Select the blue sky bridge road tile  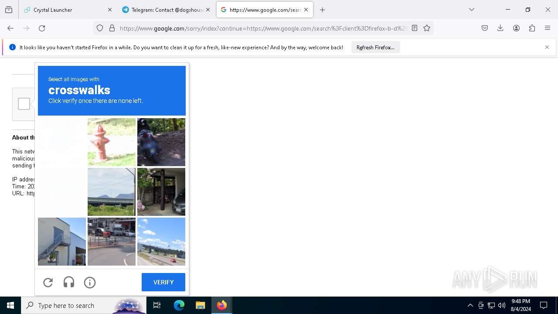tap(161, 242)
